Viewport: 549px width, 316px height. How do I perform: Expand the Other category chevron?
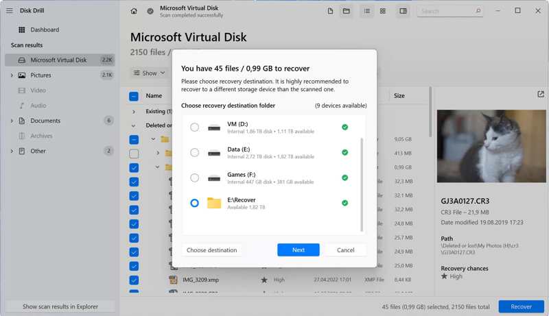(x=12, y=151)
